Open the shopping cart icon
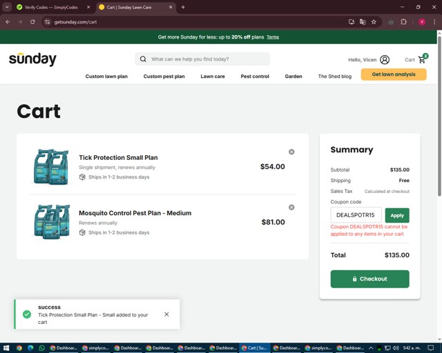This screenshot has width=442, height=353. click(x=423, y=59)
